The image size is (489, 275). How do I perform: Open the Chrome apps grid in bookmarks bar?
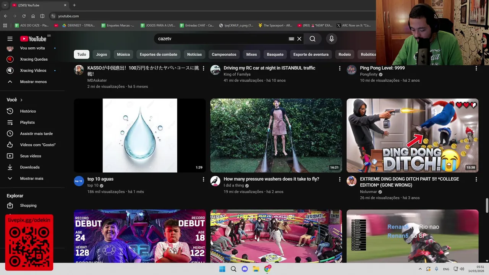(x=5, y=26)
